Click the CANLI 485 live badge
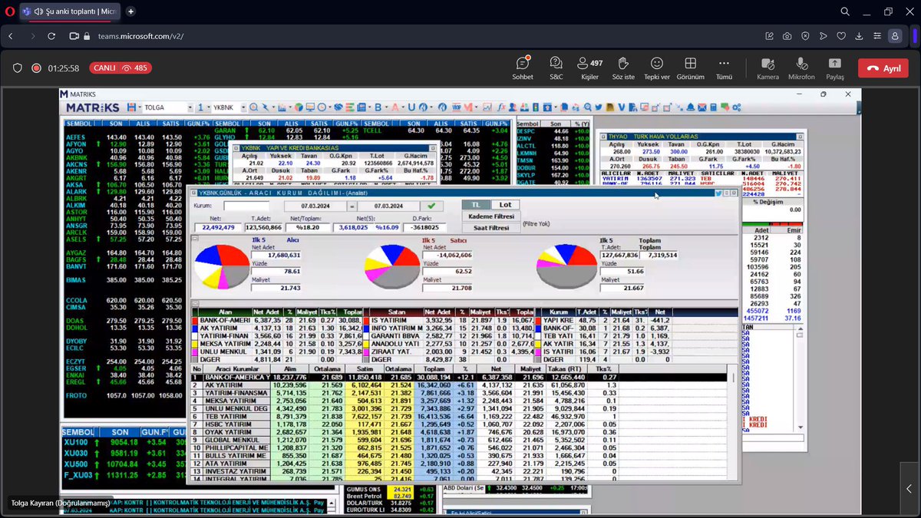Viewport: 921px width, 518px height. pos(120,68)
